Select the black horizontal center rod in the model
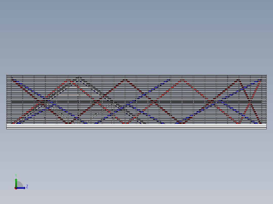 (x=136, y=102)
